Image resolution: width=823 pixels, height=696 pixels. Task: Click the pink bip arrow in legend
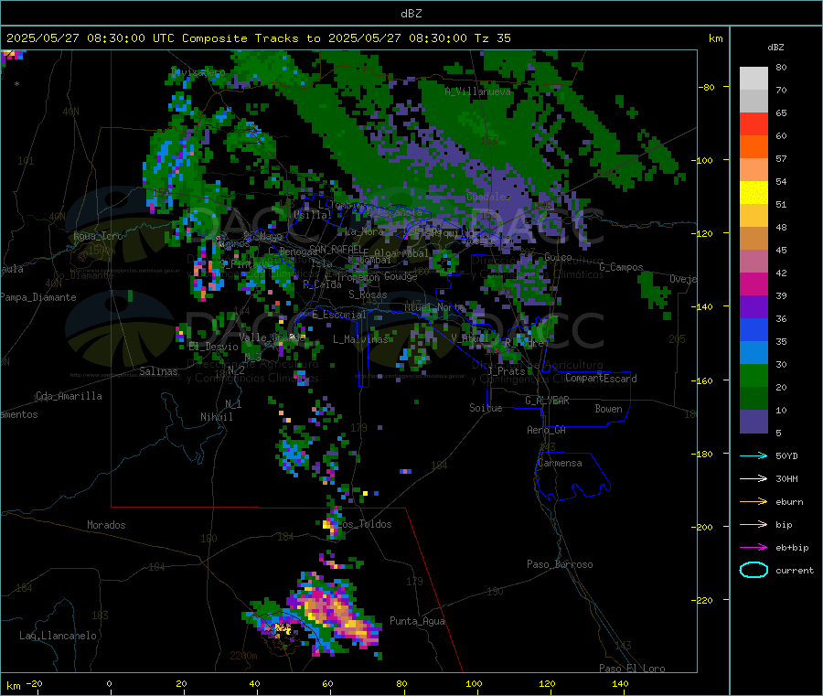coord(754,524)
